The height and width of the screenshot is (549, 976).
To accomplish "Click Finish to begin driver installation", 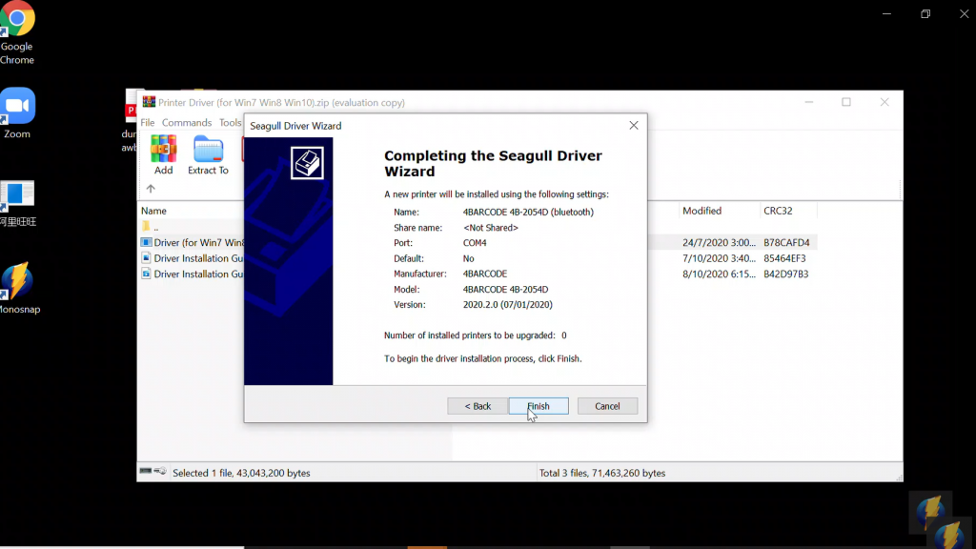I will [539, 406].
